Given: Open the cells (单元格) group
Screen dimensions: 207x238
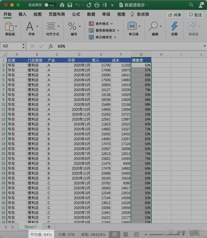Looking at the screenshot, I should click(x=134, y=28).
